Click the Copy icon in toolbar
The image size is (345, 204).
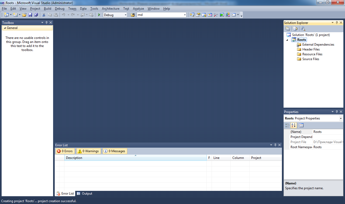click(x=50, y=15)
